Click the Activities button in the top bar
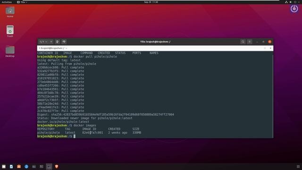This screenshot has width=302, height=170. click(x=7, y=2)
